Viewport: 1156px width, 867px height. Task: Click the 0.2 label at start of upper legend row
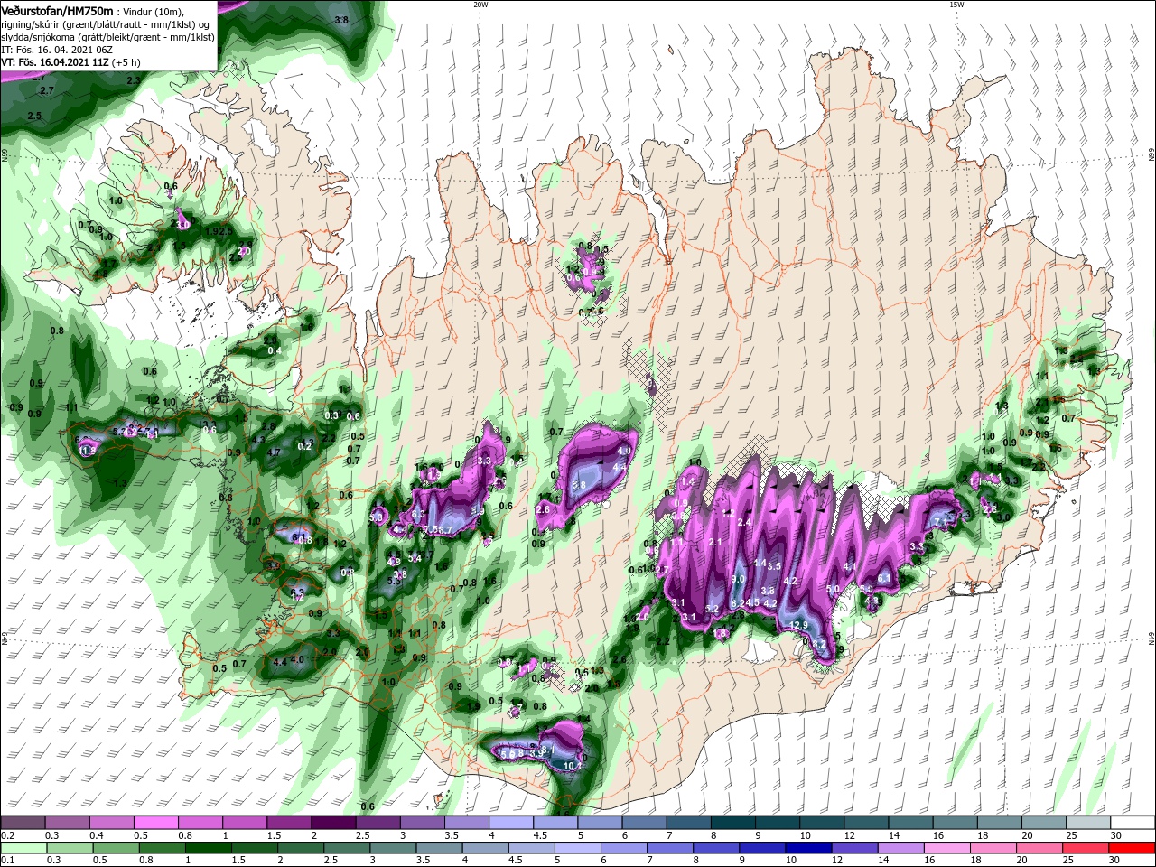(x=7, y=835)
